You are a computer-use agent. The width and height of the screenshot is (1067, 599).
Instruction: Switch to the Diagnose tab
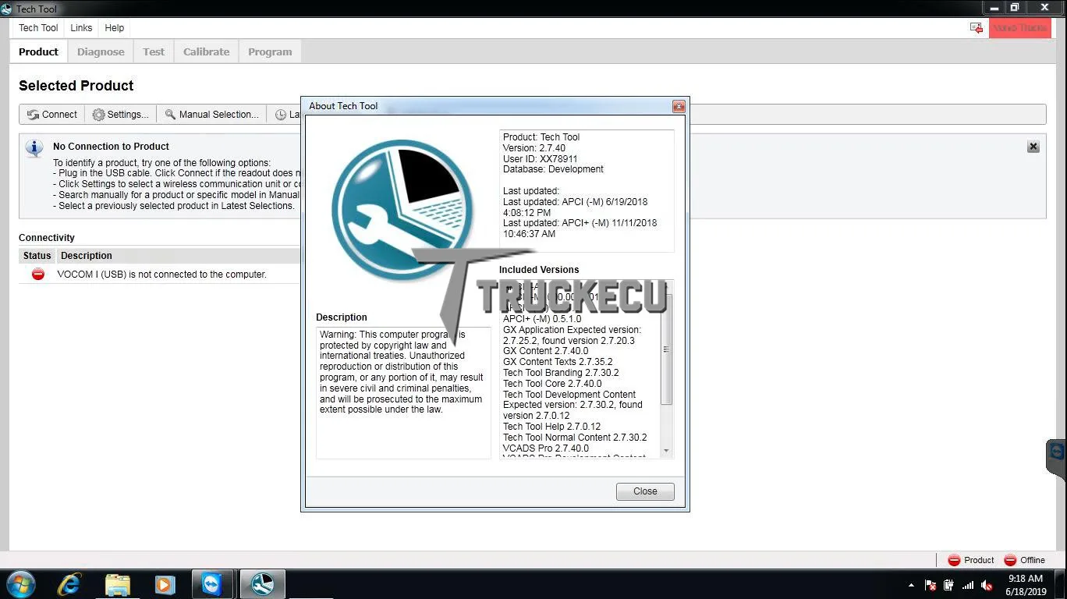[x=101, y=51]
